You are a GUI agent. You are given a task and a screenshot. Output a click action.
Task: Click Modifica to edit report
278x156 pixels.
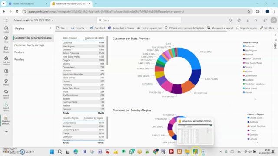point(267,28)
